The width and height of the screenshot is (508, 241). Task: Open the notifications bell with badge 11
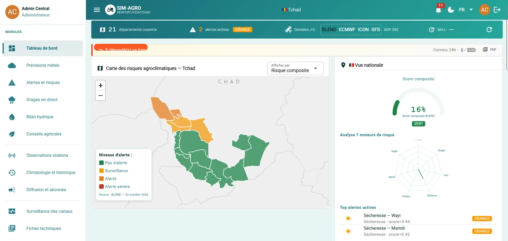click(x=438, y=10)
